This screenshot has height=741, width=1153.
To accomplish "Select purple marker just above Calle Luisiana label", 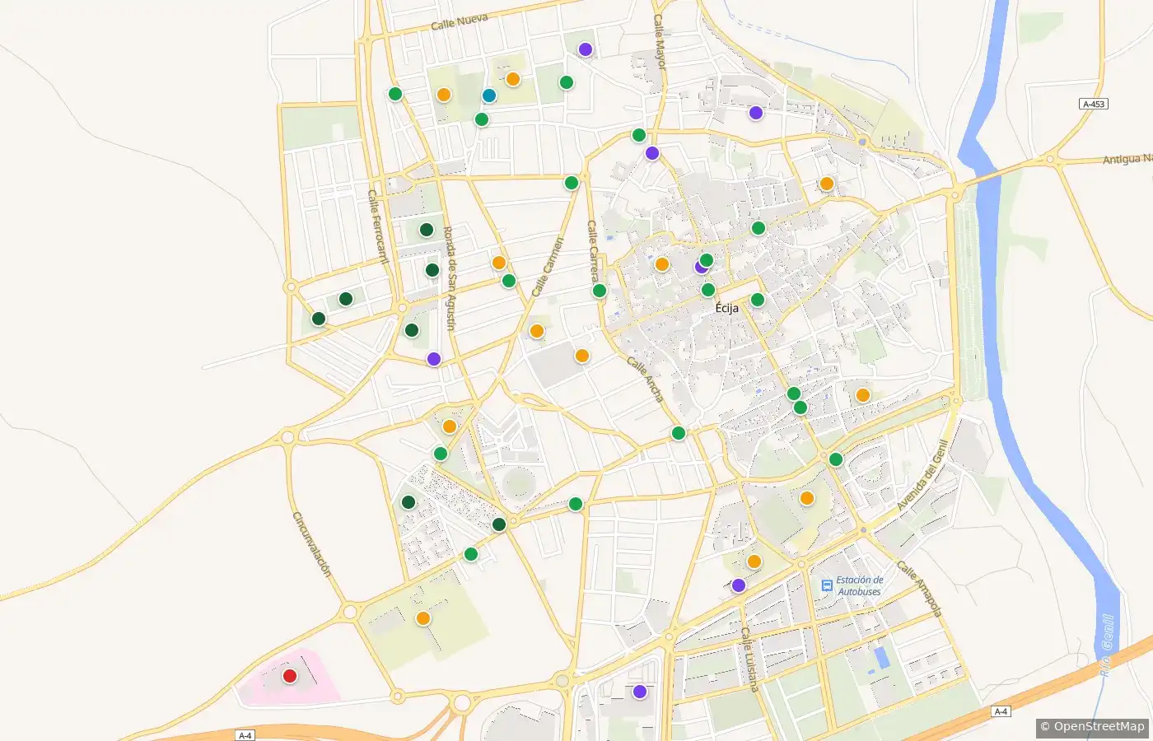I will (x=739, y=585).
